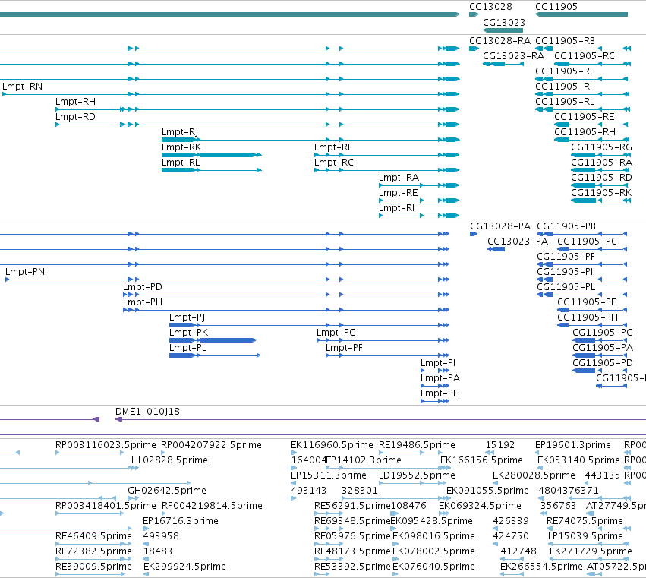This screenshot has width=646, height=578.
Task: Click EST label RP003418401.5prime
Action: point(106,505)
